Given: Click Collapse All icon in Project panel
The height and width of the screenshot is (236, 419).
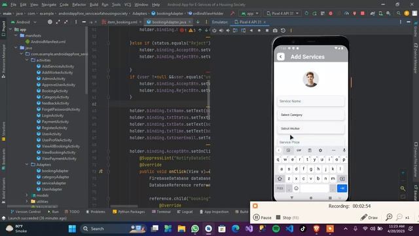Looking at the screenshot, I should point(65,22).
